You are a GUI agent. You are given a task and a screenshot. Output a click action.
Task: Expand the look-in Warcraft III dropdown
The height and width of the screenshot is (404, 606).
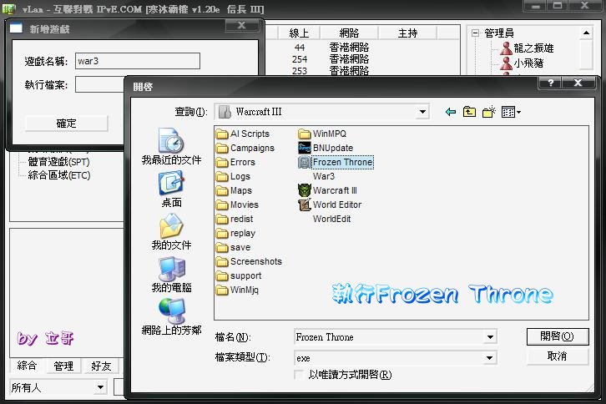tap(422, 112)
